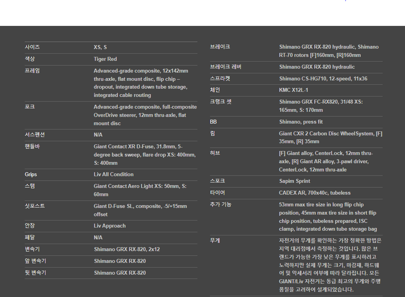Select the 브레이크 레버 value 'Shimano GRX RX-820 hydraulic'

[317, 67]
